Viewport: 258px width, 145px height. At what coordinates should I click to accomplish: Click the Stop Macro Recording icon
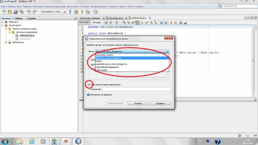176,23
